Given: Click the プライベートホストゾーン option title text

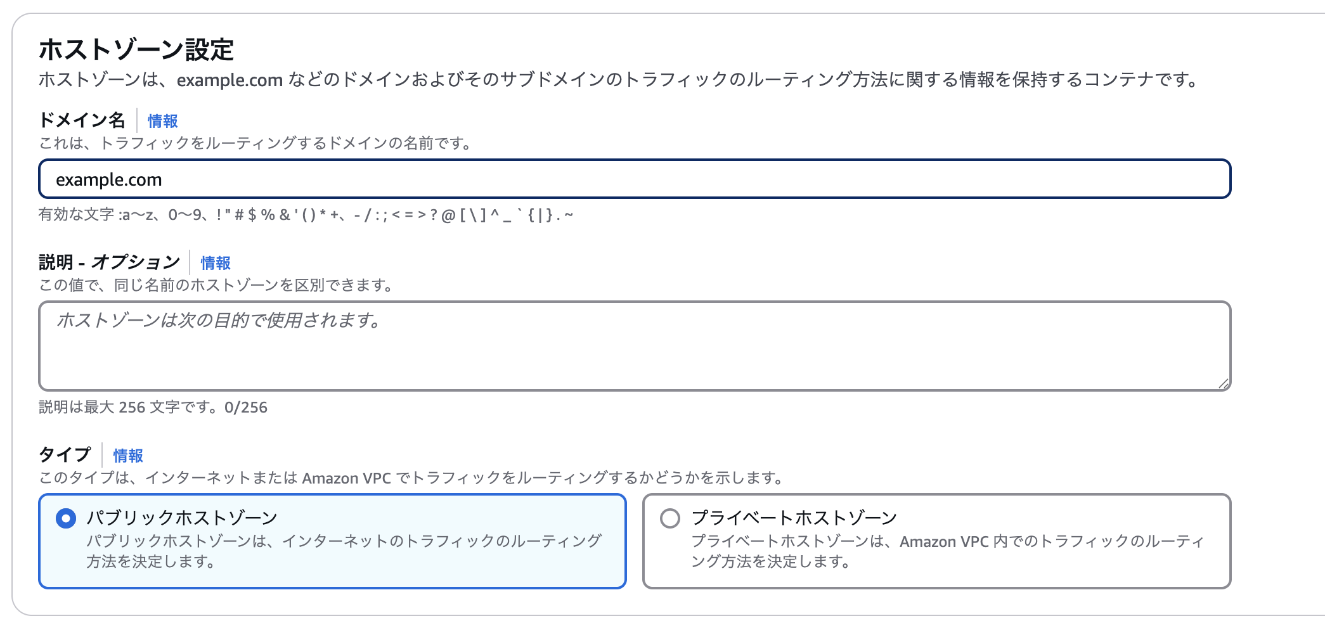Looking at the screenshot, I should (x=794, y=518).
